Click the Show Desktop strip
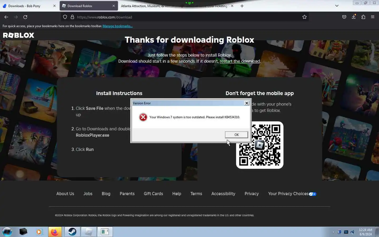The height and width of the screenshot is (237, 379). click(x=377, y=232)
